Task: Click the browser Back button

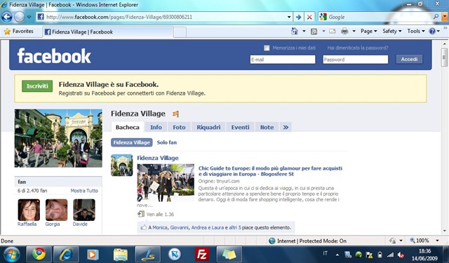Action: [7, 17]
